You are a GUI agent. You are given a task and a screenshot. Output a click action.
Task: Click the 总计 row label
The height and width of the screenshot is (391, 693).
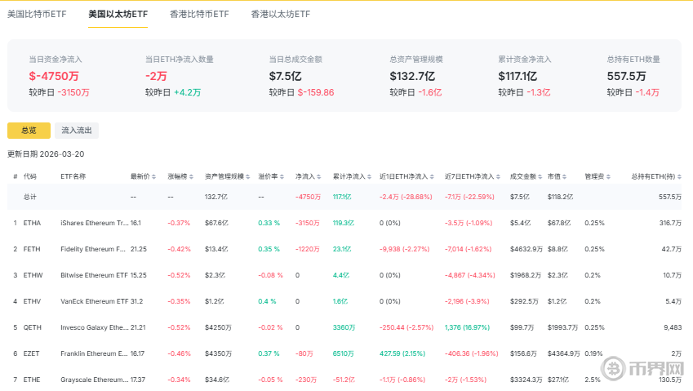[30, 197]
